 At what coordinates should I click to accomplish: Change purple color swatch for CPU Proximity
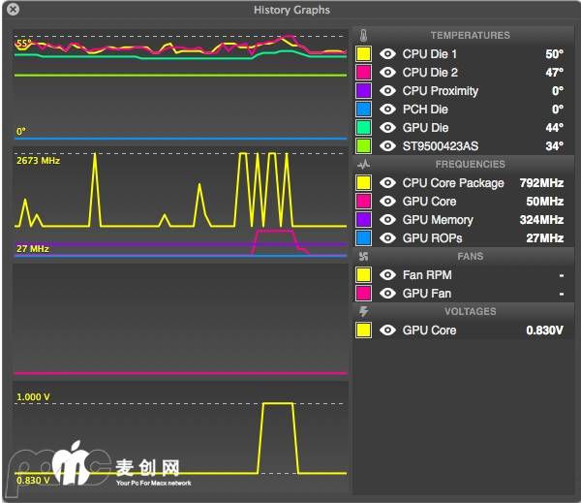point(364,91)
